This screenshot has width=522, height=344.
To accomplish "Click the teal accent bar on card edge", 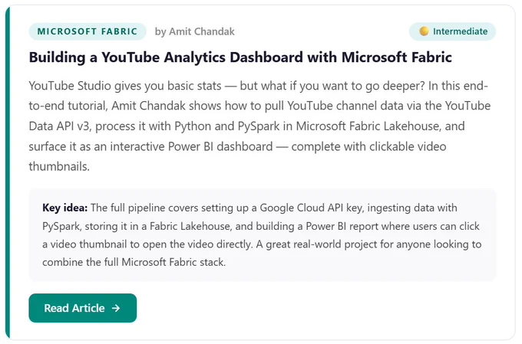I will coord(8,172).
